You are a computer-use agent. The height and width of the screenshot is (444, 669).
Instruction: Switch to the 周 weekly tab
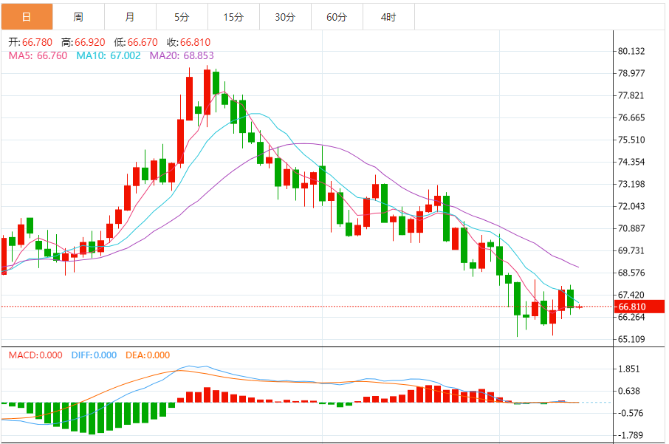[x=78, y=17]
